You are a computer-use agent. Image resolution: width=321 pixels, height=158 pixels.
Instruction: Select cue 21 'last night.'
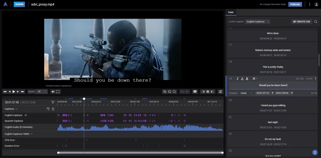coord(273,122)
